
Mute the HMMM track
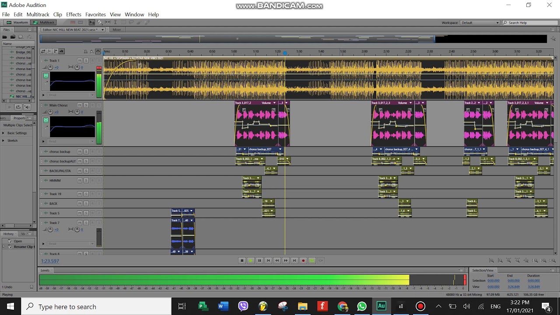pyautogui.click(x=80, y=180)
